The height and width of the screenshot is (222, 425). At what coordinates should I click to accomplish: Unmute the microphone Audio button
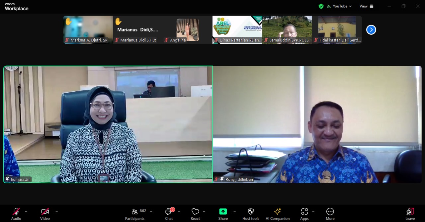[x=16, y=212]
